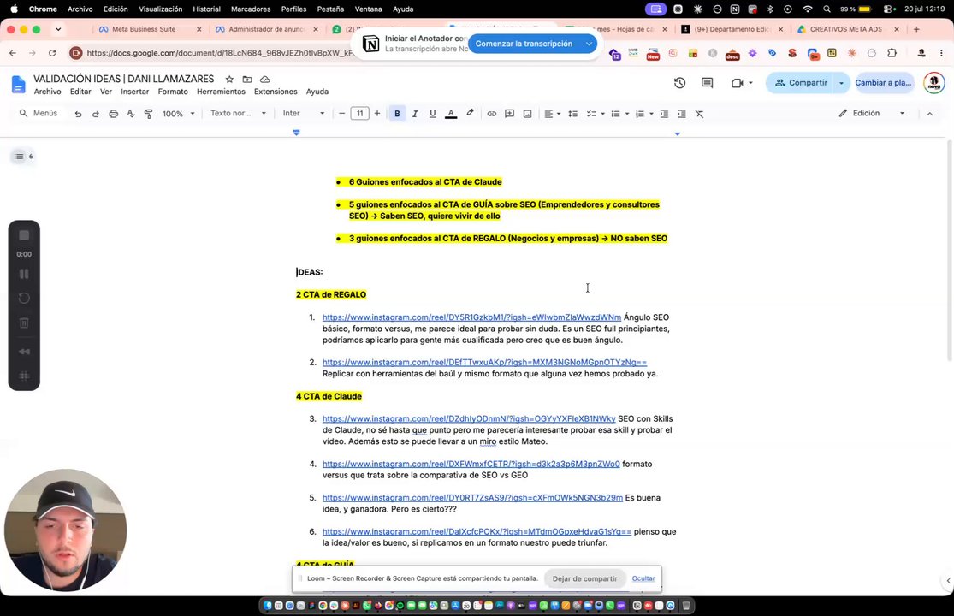This screenshot has width=954, height=616.
Task: Insert an image from toolbar
Action: 528,114
